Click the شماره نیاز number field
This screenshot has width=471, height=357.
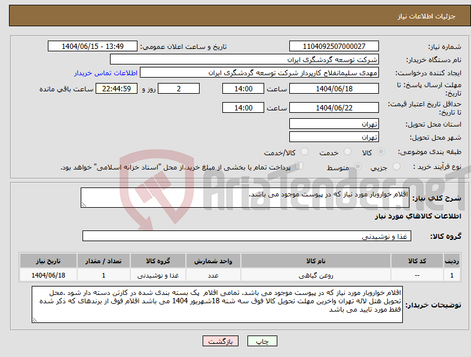pos(334,46)
